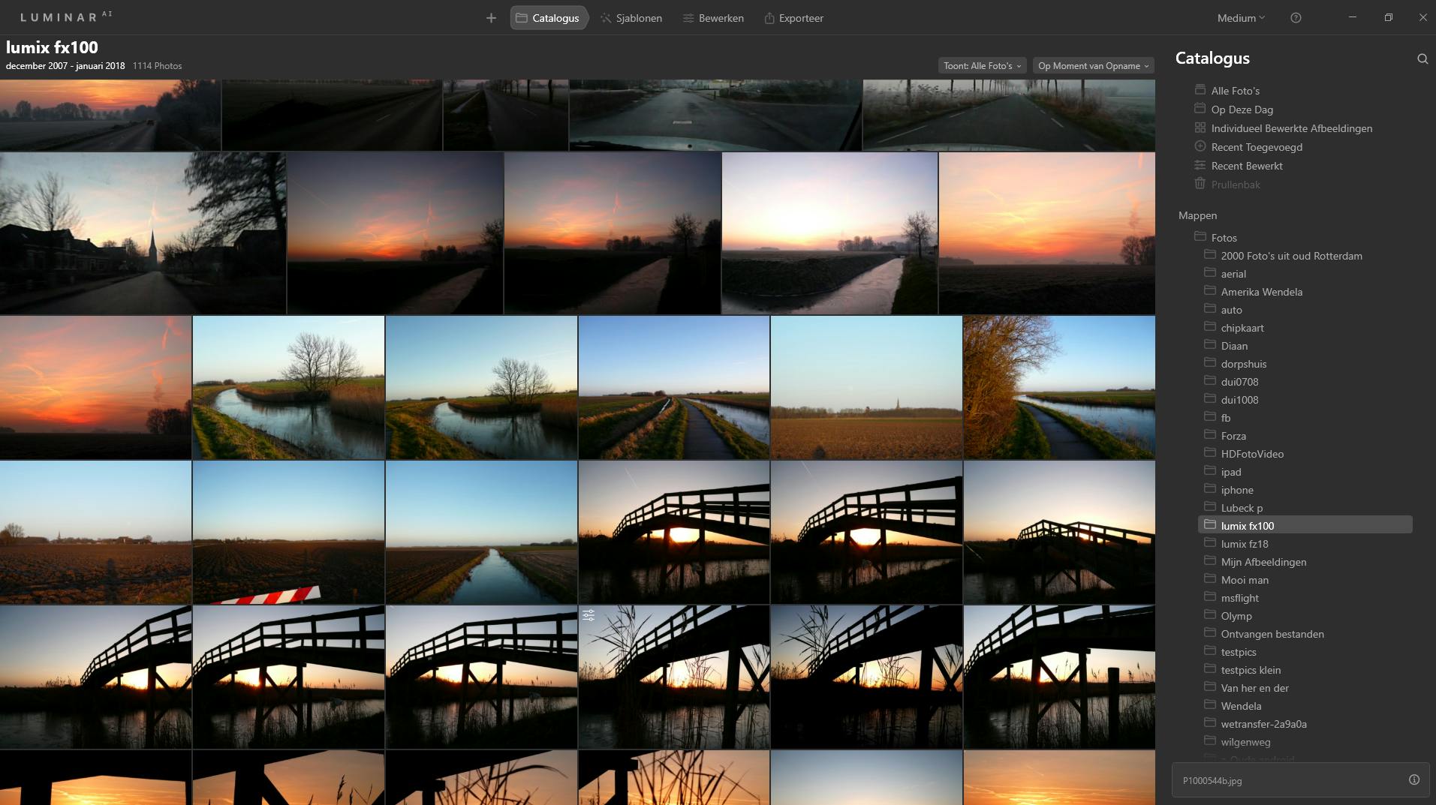Open Individueel Bewerkte Afbeeldingen
The width and height of the screenshot is (1436, 805).
click(x=1291, y=128)
